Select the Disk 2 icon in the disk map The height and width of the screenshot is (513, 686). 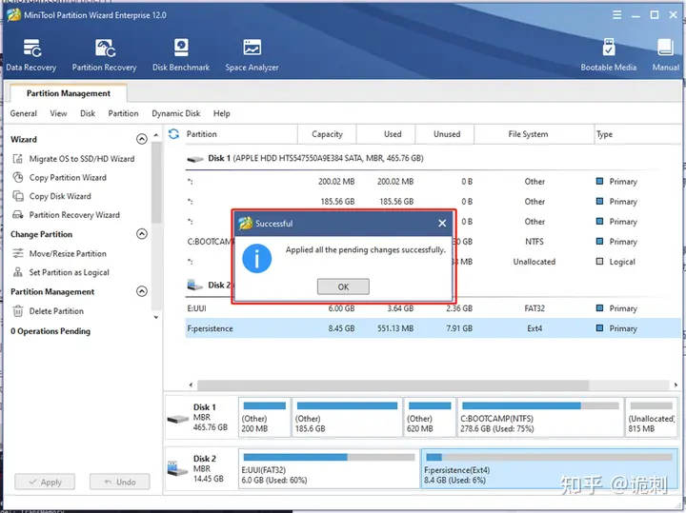click(177, 469)
